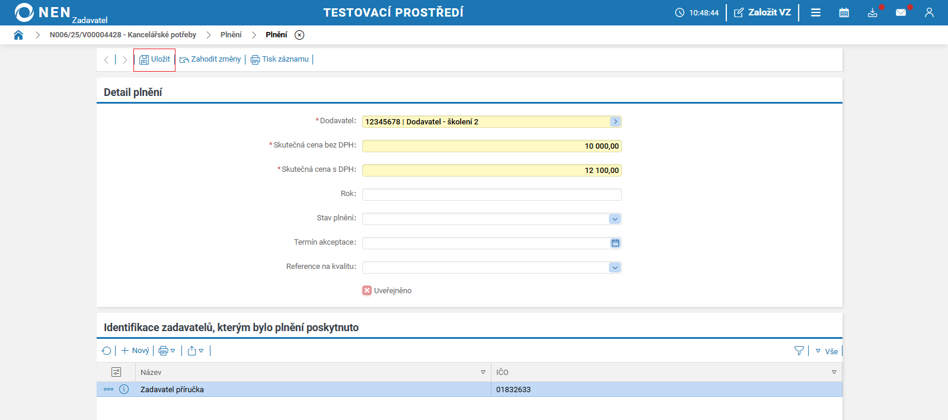Open first Plnění breadcrumb link

click(231, 35)
